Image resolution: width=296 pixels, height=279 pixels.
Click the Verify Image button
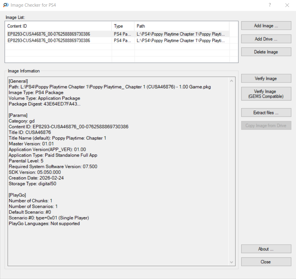(x=266, y=79)
